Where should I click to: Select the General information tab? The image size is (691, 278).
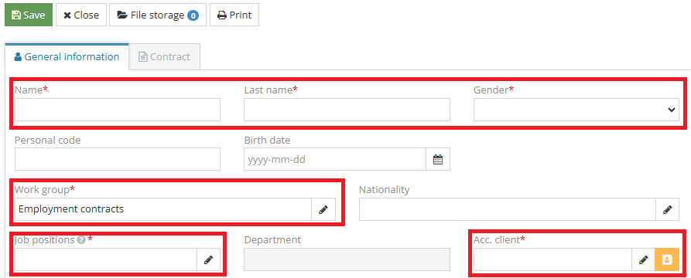coord(67,56)
